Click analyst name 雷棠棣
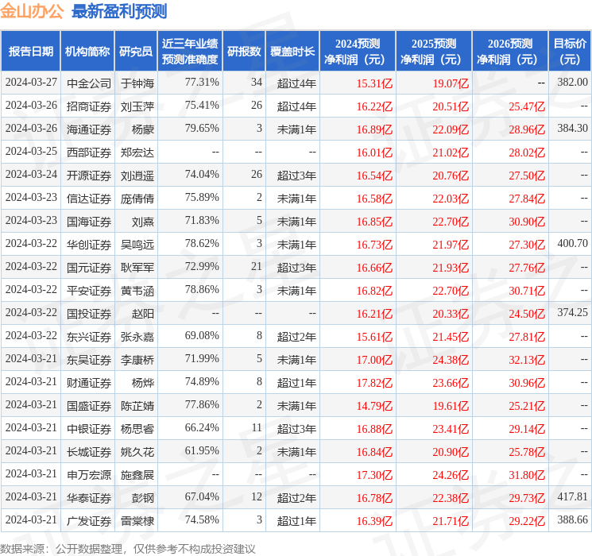This screenshot has height=556, width=592. [137, 521]
